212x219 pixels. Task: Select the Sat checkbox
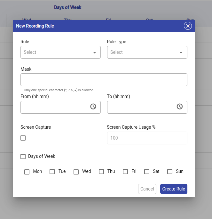click(x=147, y=172)
